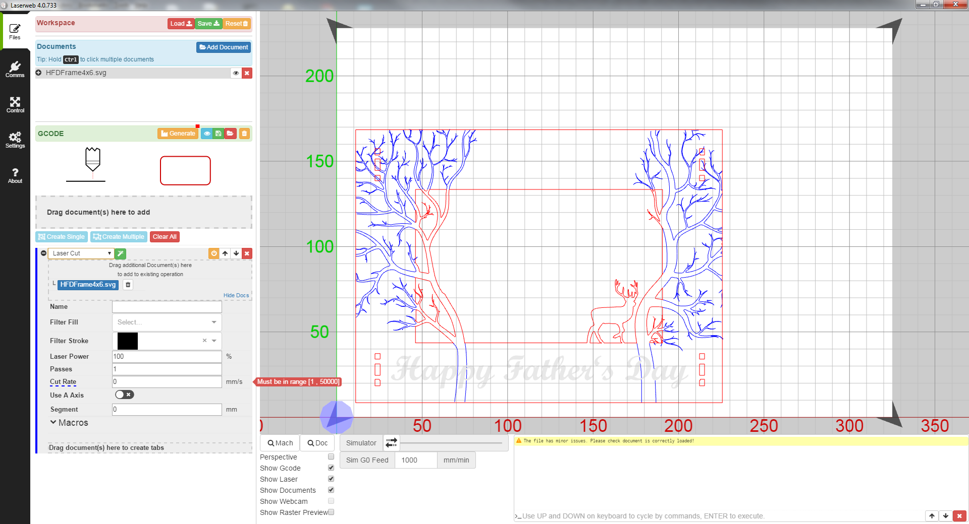This screenshot has height=524, width=969.
Task: Zoom view to machine with Mach button
Action: pyautogui.click(x=280, y=443)
